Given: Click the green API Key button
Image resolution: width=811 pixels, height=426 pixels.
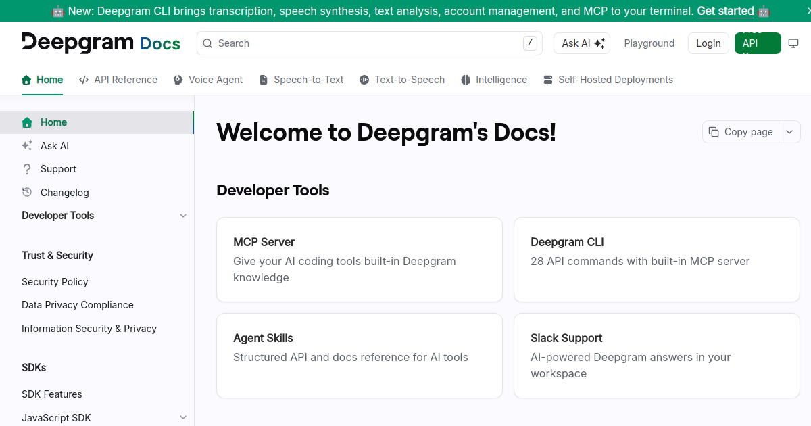Looking at the screenshot, I should (758, 43).
